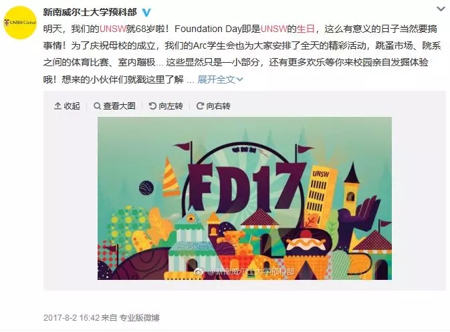Image resolution: width=450 pixels, height=332 pixels.
Task: Open the source link 专业版微博
Action: click(139, 318)
